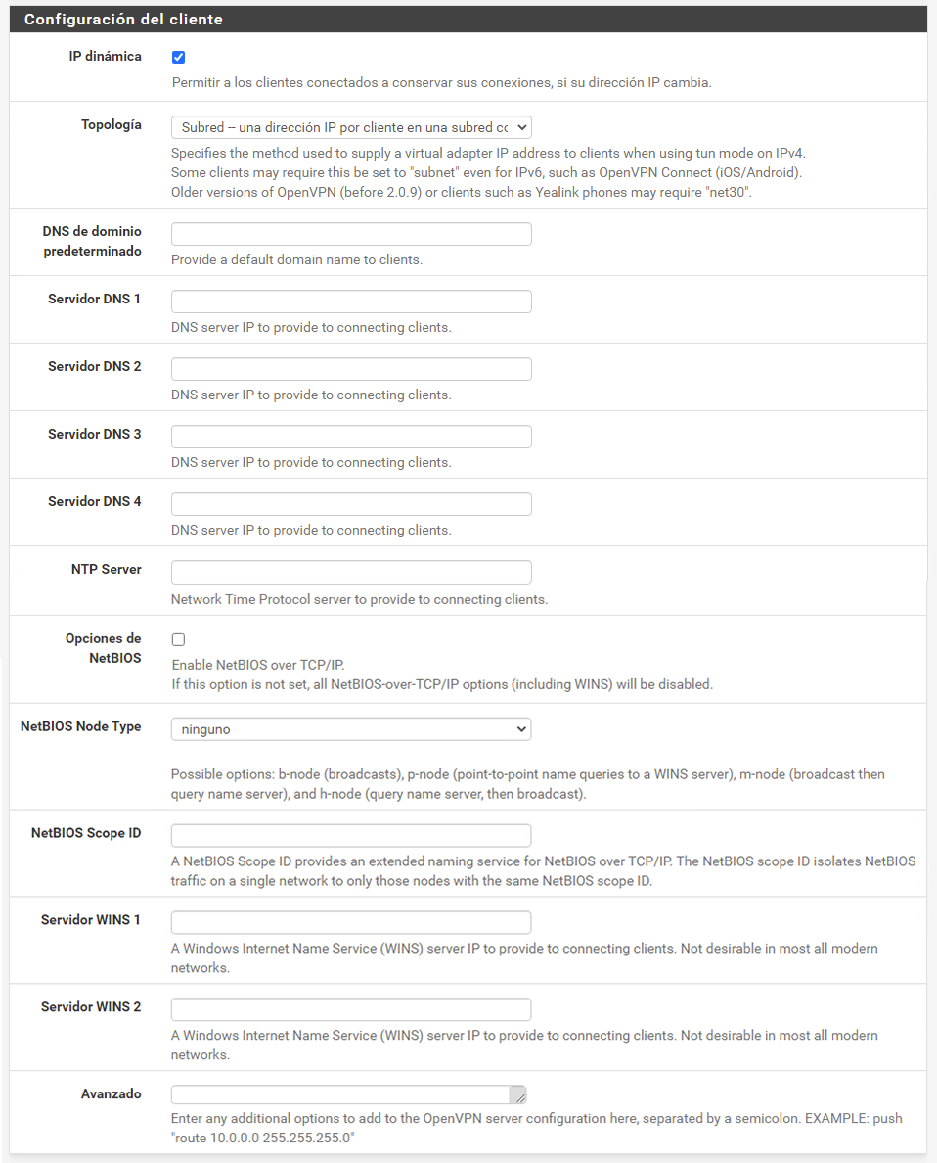Toggle Enable NetBIOS over TCP/IP option
This screenshot has height=1163, width=937.
pyautogui.click(x=178, y=639)
